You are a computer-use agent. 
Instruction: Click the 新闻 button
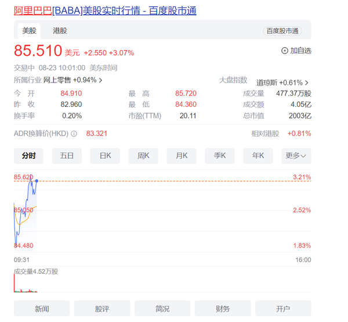[42, 308]
